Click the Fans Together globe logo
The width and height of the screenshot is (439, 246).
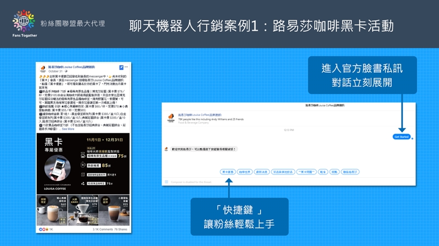click(x=24, y=21)
